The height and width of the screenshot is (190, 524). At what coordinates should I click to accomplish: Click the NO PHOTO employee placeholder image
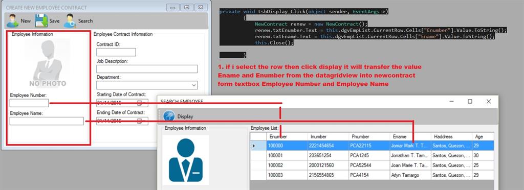48,63
